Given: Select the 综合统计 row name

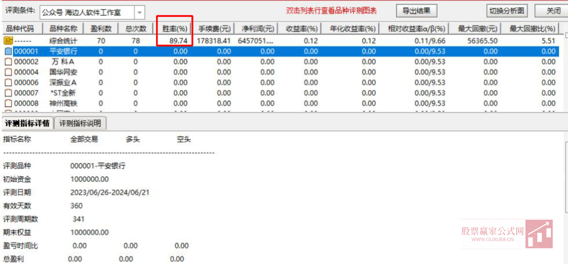Looking at the screenshot, I should (64, 41).
